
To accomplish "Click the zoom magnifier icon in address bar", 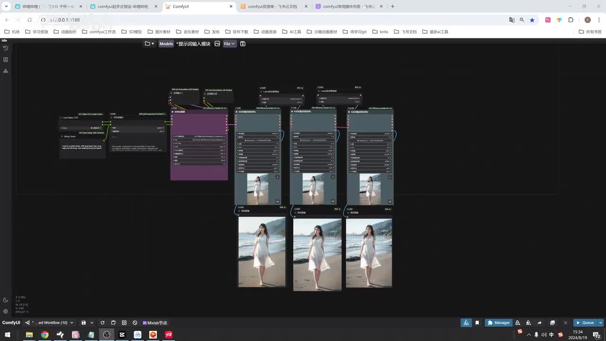I will tap(522, 20).
